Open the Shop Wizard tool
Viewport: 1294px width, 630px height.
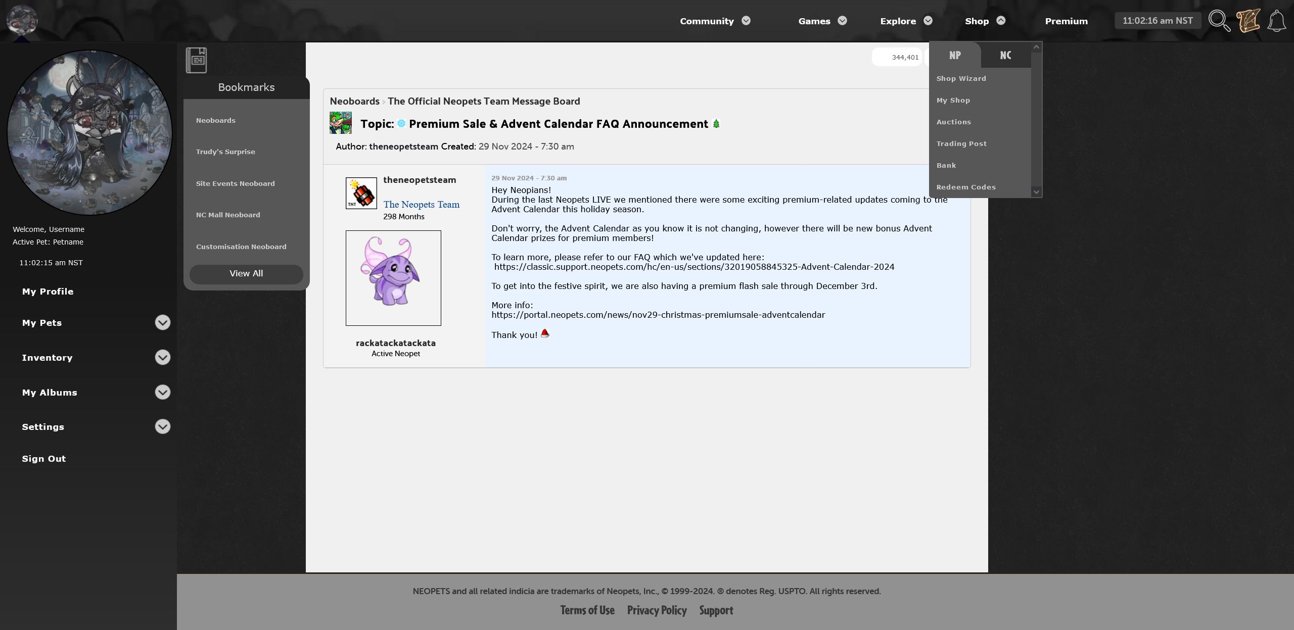pos(961,77)
